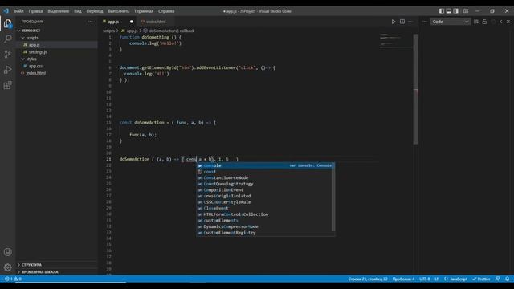The width and height of the screenshot is (514, 289).
Task: Toggle the secondary side bar
Action: [x=456, y=10]
